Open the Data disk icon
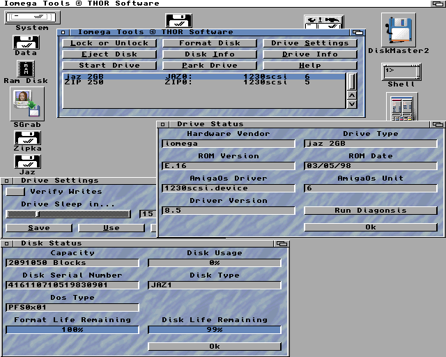 pyautogui.click(x=26, y=43)
